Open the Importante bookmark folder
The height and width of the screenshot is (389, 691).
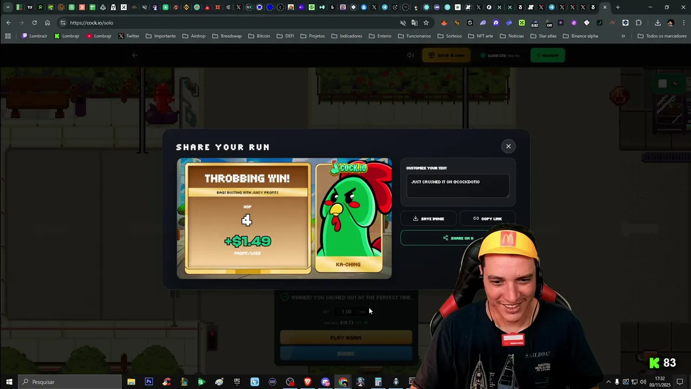[x=160, y=36]
